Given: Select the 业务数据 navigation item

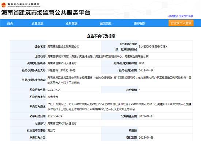Looking at the screenshot, I should [72, 23].
